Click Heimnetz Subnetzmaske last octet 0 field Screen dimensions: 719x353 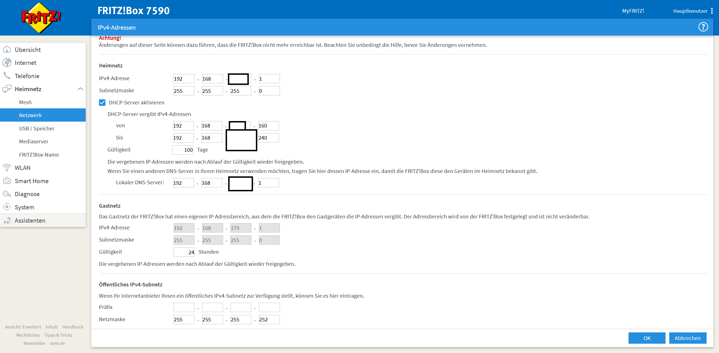269,91
